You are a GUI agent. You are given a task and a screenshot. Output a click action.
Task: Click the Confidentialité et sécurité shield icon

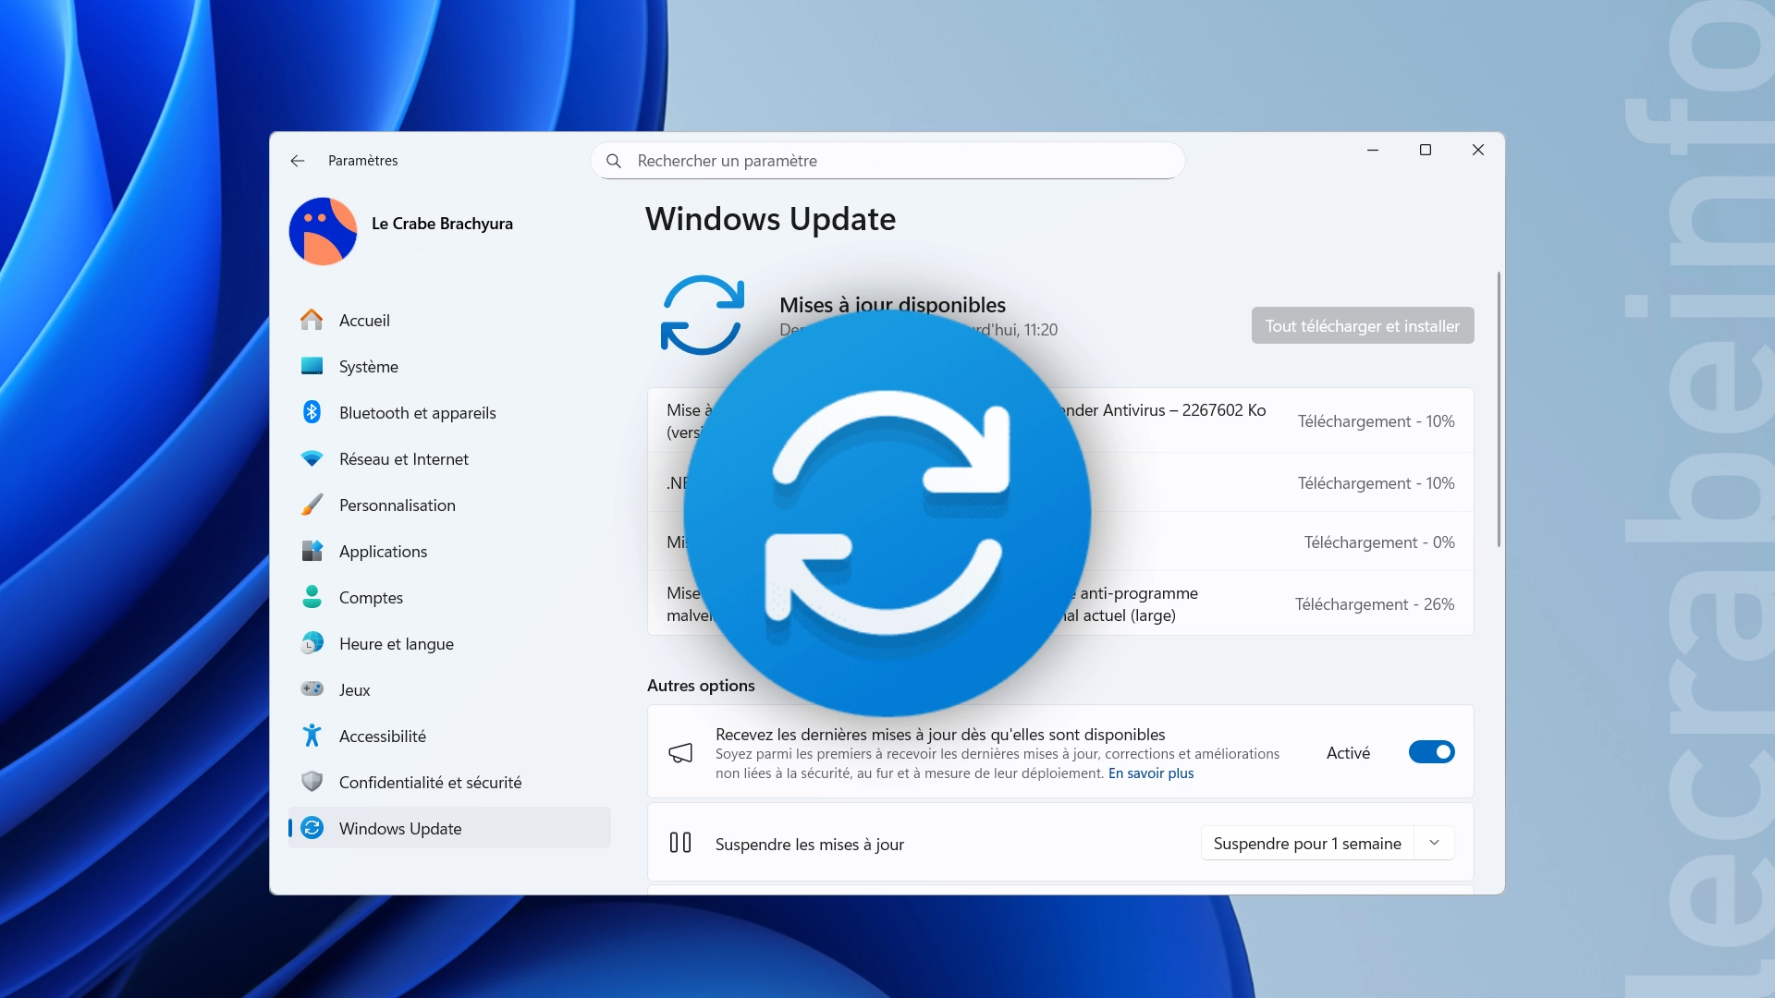point(312,782)
